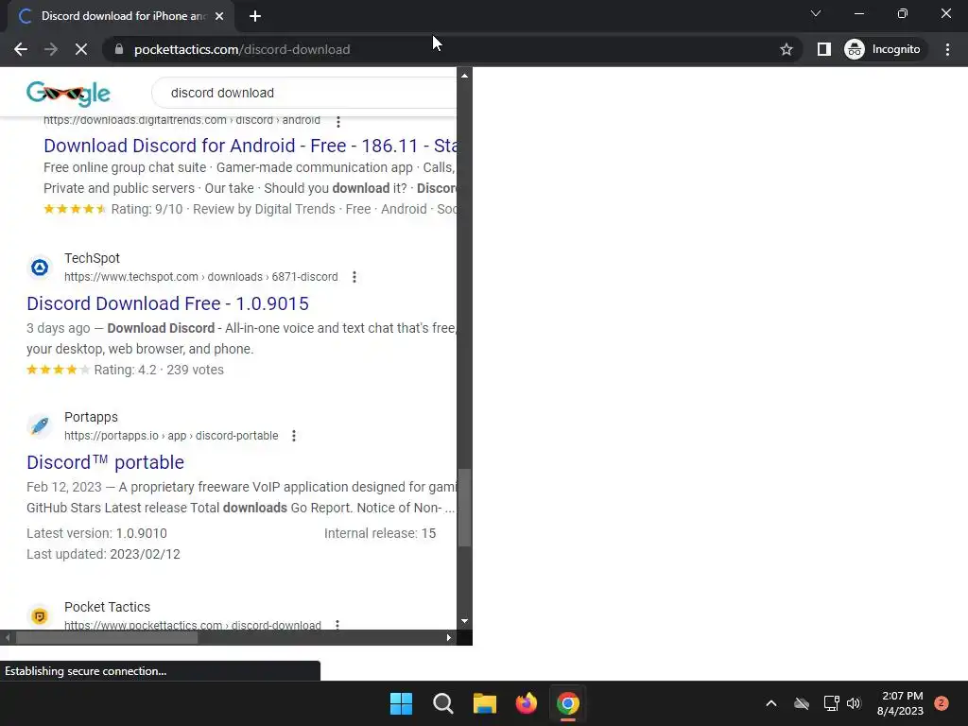968x726 pixels.
Task: Close the Discord download tab
Action: [x=219, y=16]
